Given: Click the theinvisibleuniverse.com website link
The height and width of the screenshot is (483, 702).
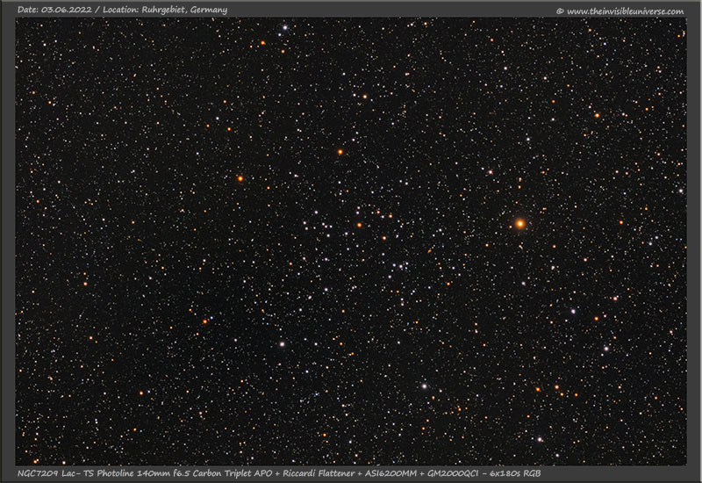Looking at the screenshot, I should tap(625, 11).
